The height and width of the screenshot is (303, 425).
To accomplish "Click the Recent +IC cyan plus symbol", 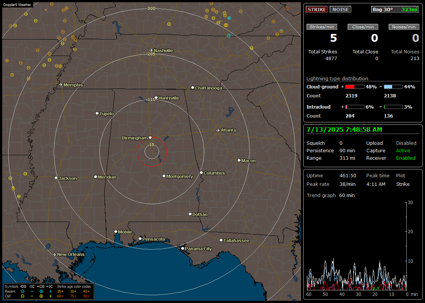I will tap(50, 291).
